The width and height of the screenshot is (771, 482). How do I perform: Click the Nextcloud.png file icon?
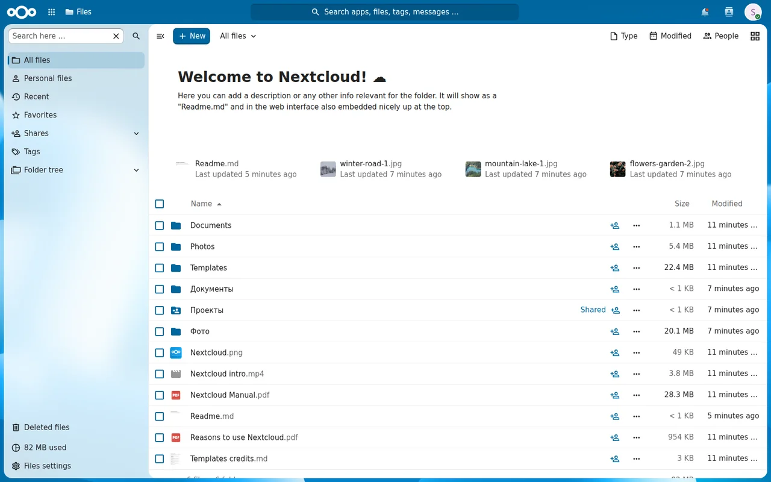(176, 352)
